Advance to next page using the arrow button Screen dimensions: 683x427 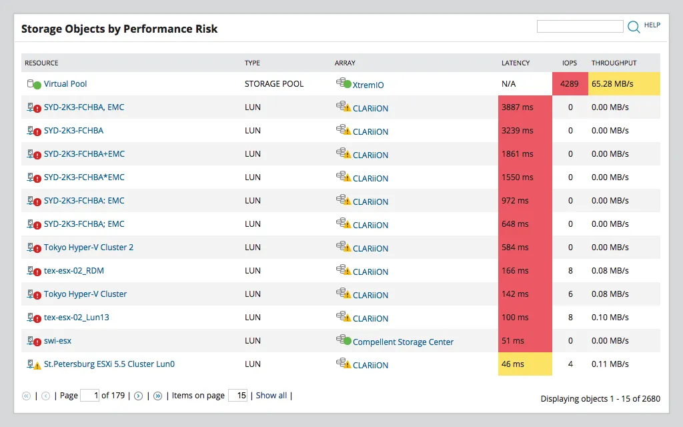tap(140, 395)
